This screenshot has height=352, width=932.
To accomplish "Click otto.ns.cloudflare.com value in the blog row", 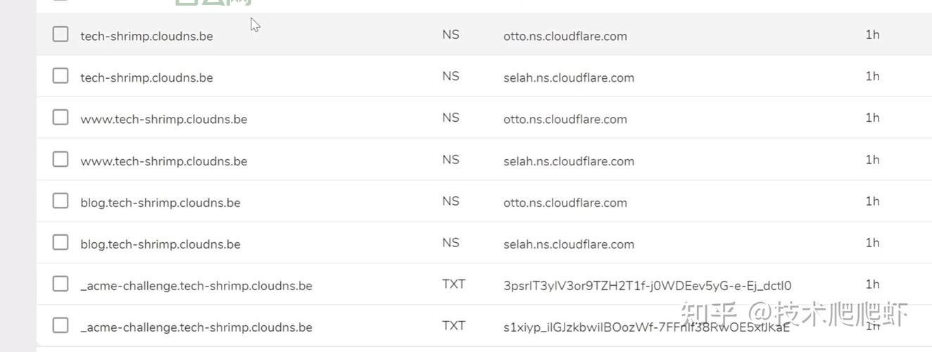I will coord(565,203).
